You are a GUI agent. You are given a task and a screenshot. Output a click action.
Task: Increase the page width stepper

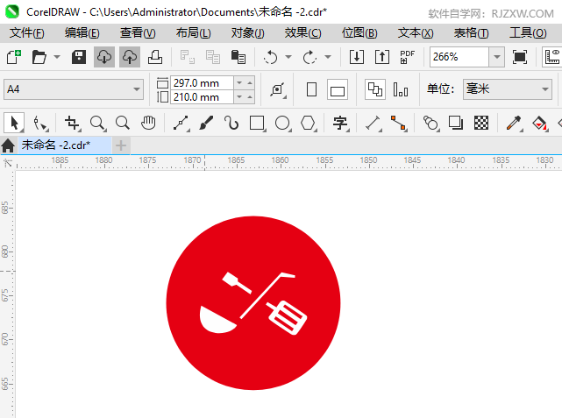(x=250, y=83)
